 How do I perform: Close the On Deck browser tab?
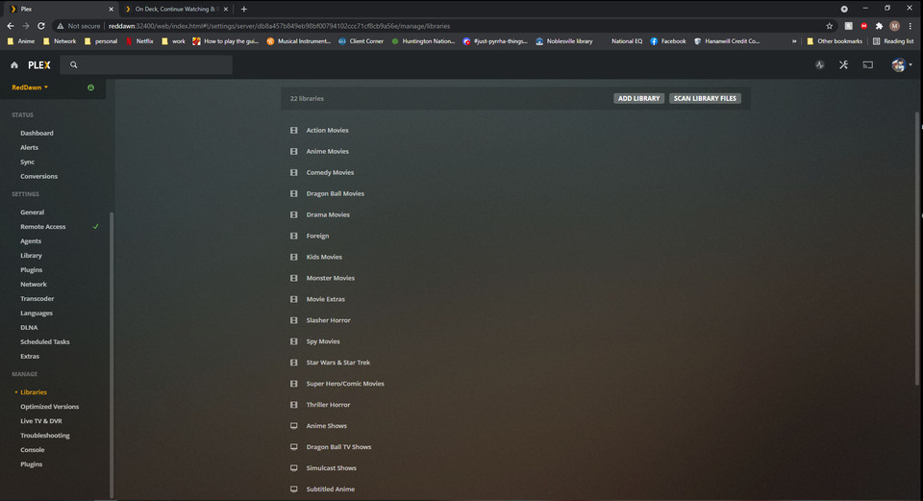click(x=225, y=9)
